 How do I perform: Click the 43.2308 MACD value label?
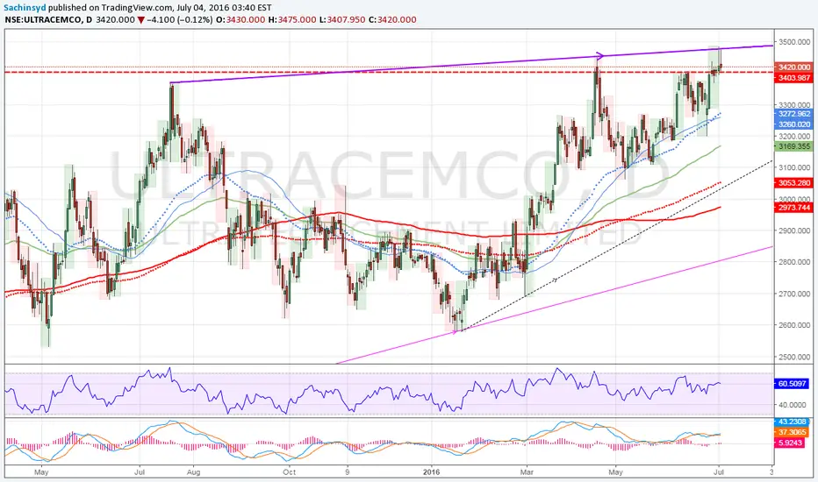coord(792,422)
